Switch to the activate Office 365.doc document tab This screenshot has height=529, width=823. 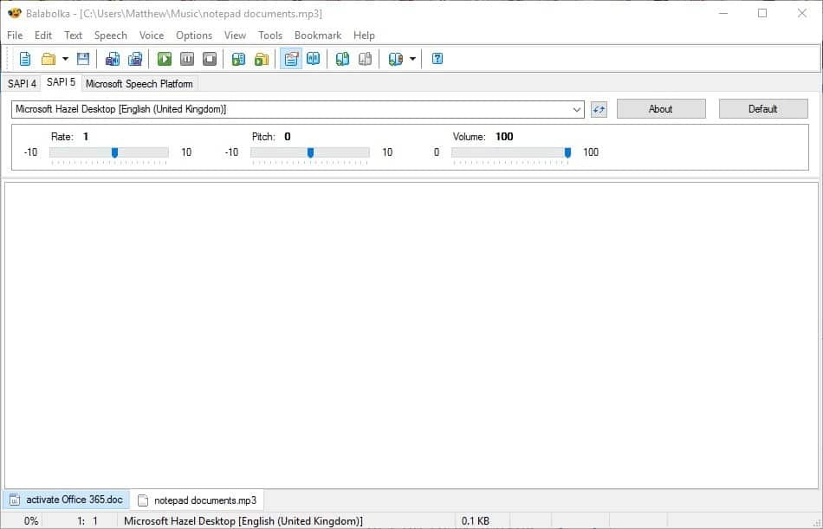pyautogui.click(x=67, y=500)
